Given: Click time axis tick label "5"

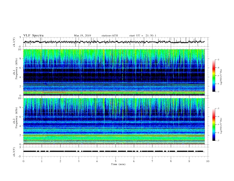Looking at the screenshot, I should point(116,161).
